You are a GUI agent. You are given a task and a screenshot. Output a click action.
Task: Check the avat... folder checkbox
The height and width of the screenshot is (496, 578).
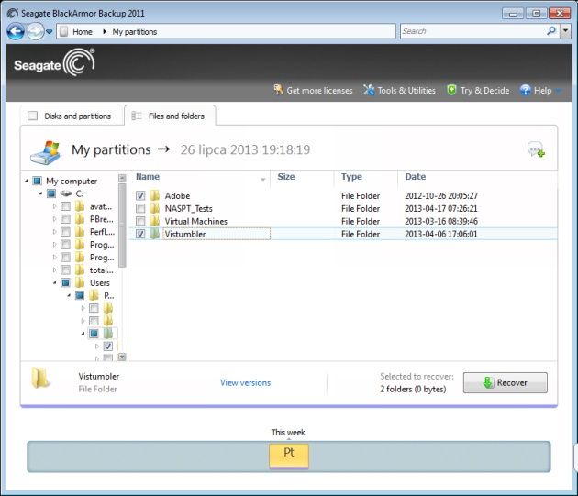(66, 206)
